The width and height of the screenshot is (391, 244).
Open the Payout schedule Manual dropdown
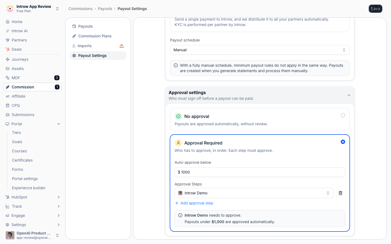coord(260,50)
